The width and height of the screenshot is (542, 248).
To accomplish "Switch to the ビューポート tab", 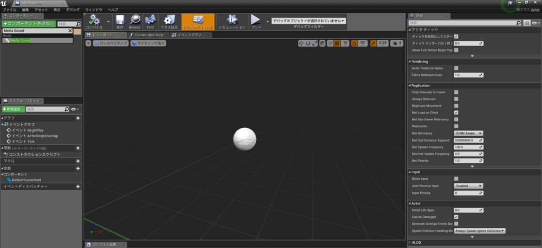I will tap(106, 35).
